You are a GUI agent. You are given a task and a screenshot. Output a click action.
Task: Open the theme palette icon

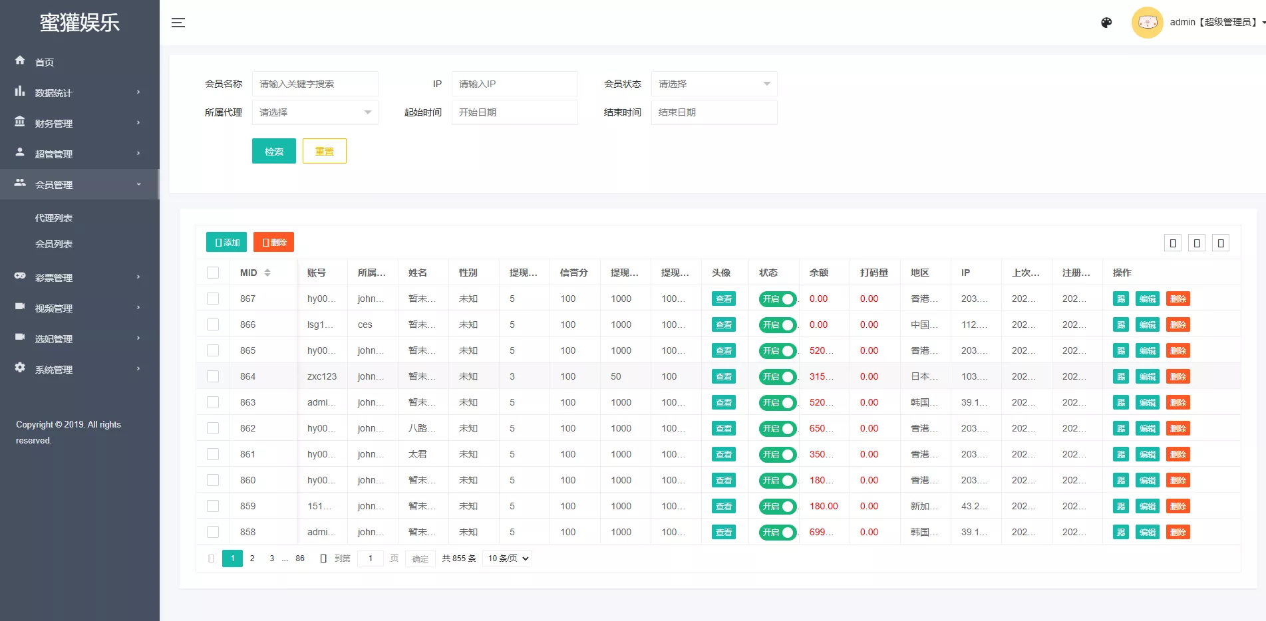(1106, 23)
